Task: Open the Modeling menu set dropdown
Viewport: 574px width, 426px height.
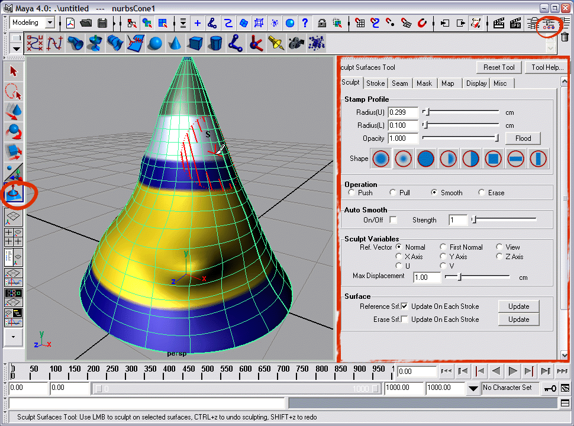Action: [x=49, y=23]
